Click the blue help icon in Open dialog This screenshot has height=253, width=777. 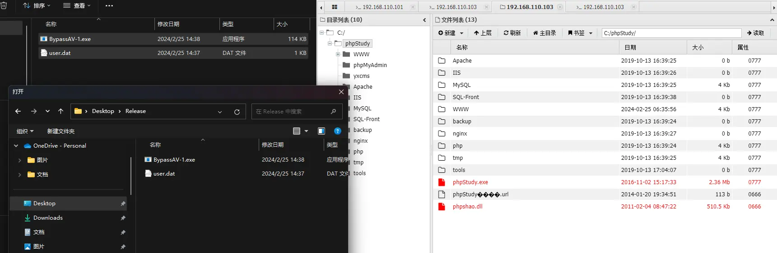tap(337, 131)
